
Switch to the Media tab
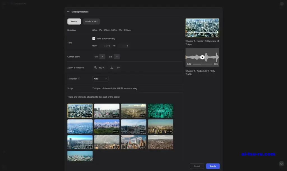click(x=74, y=21)
